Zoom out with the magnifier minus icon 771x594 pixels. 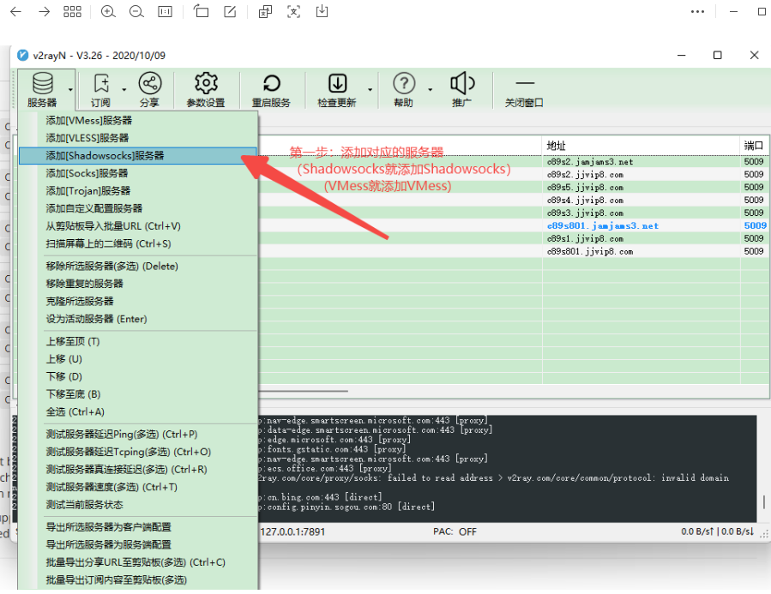136,12
